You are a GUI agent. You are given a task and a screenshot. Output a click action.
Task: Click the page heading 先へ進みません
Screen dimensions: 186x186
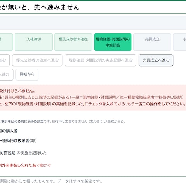57,7
